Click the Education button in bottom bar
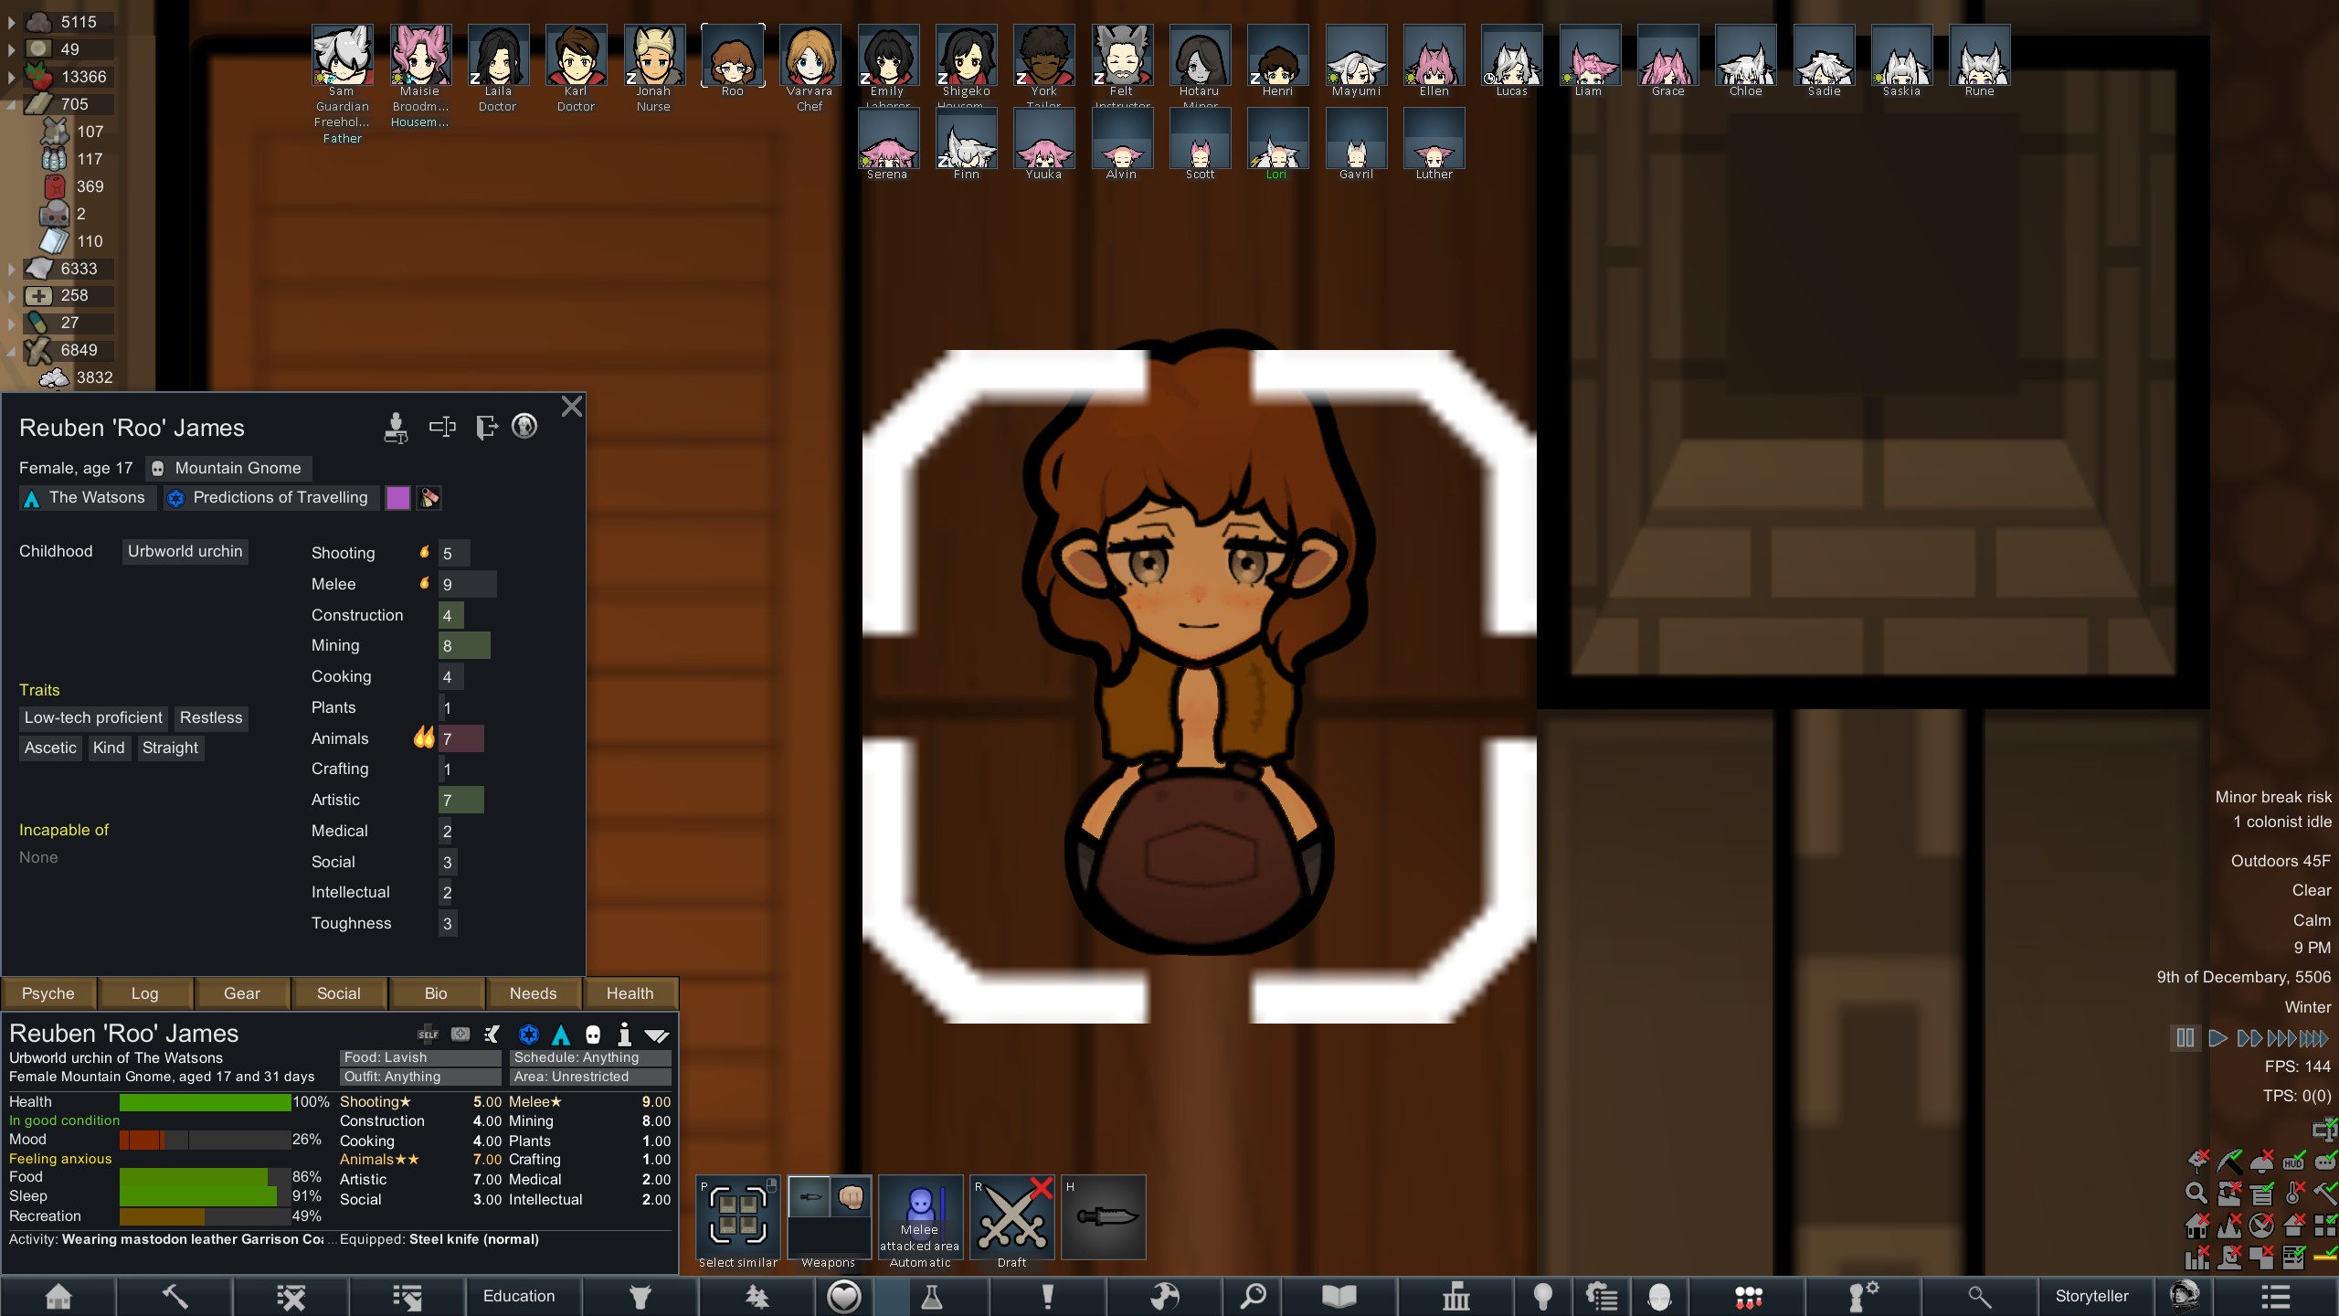 pos(518,1296)
